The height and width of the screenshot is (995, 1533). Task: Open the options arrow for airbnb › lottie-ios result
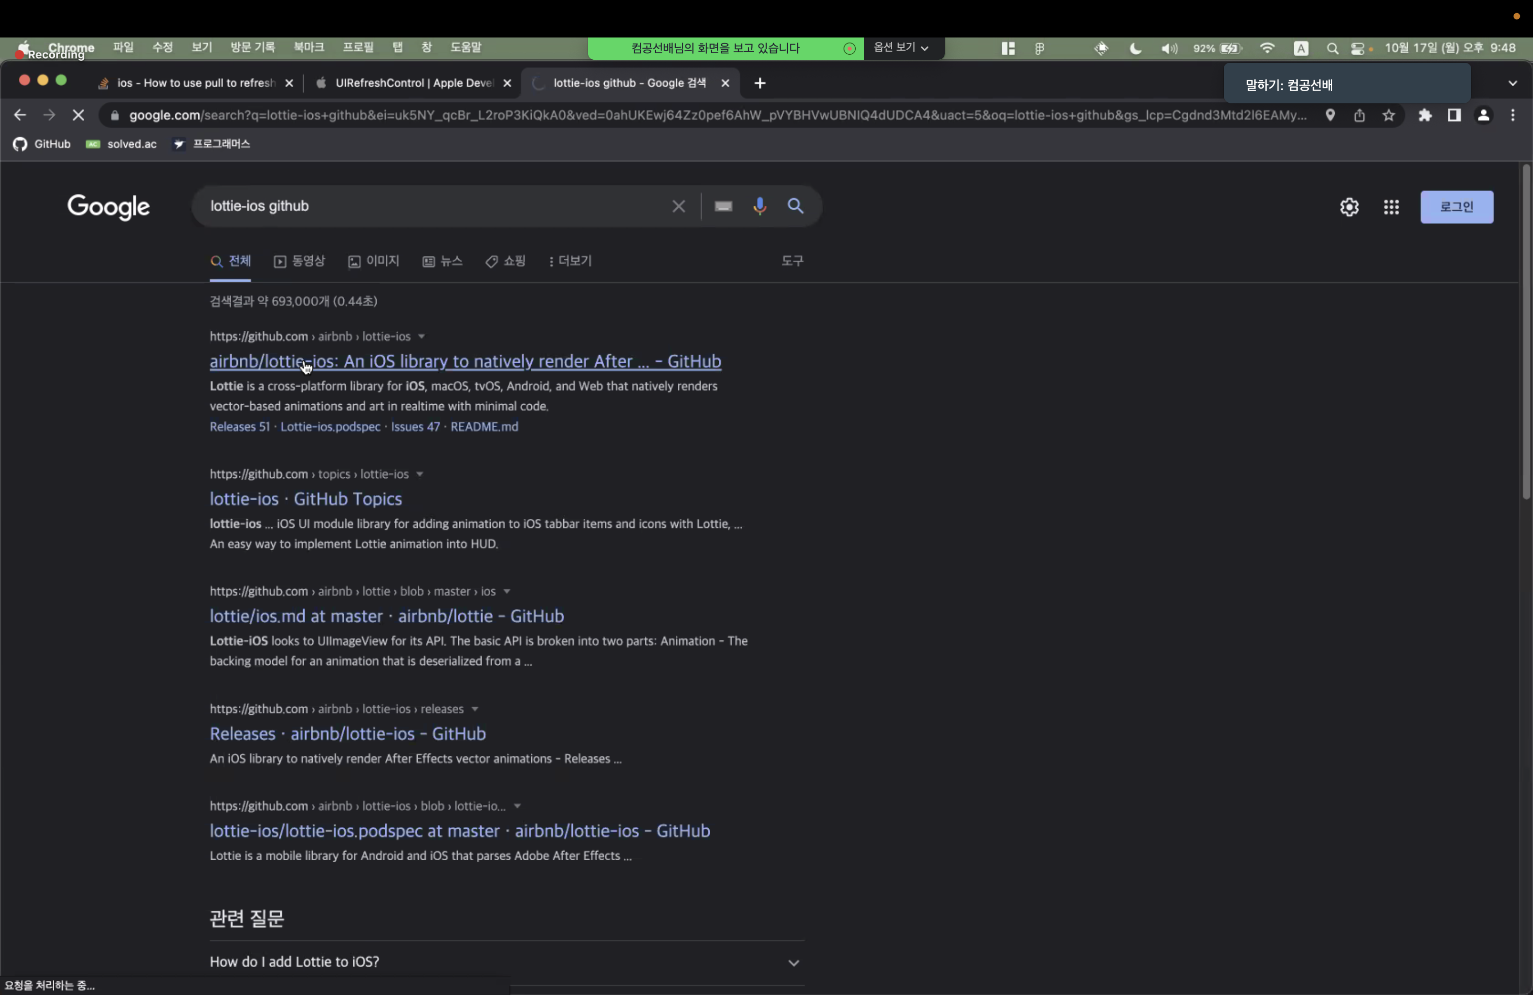click(x=421, y=336)
